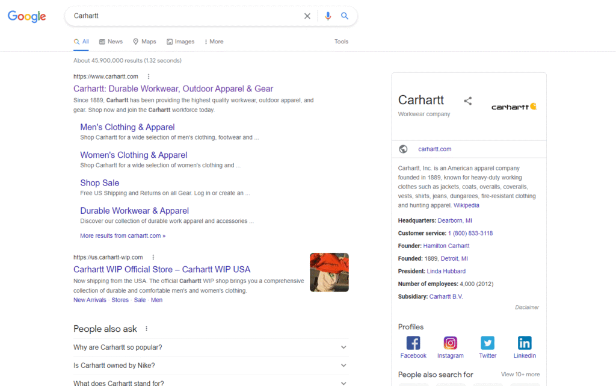Open the Wikipedia link in description

[466, 205]
